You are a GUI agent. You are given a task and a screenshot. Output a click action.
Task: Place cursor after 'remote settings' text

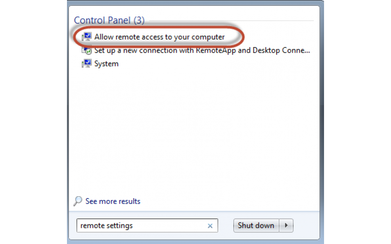[133, 225]
